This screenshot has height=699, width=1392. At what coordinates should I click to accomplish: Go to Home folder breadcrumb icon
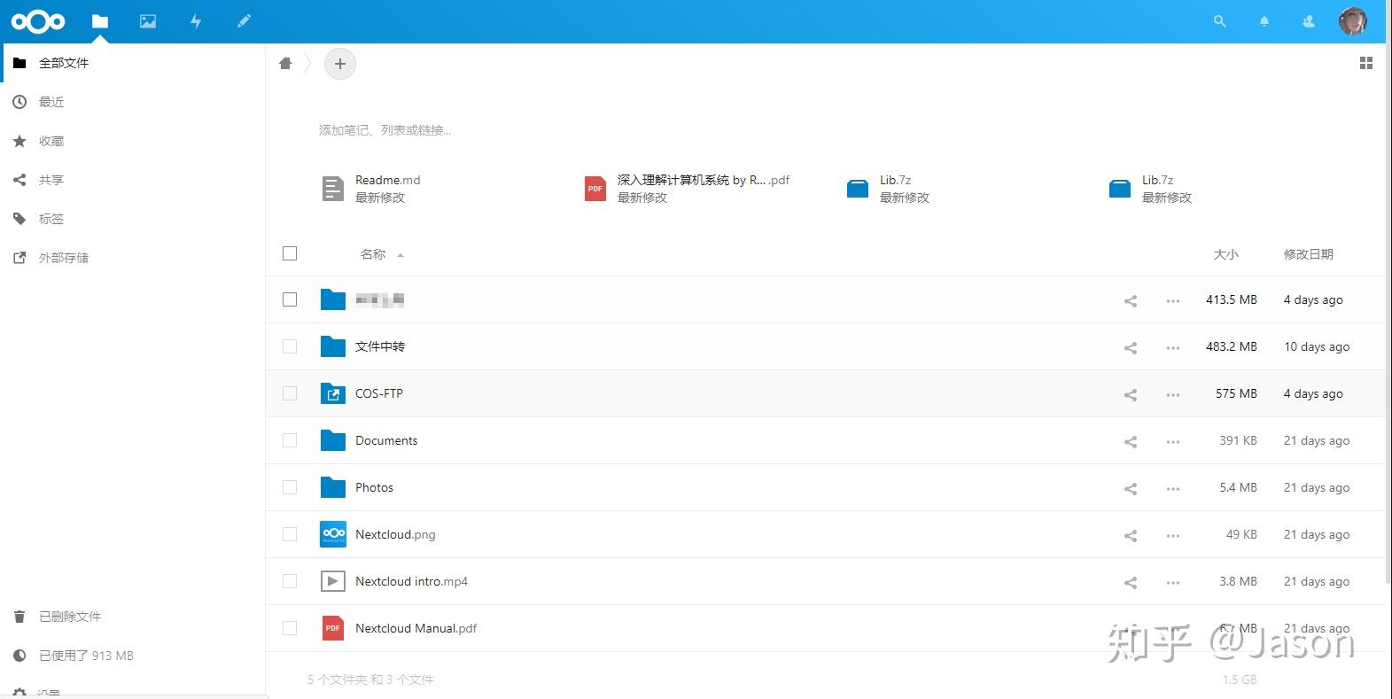(285, 63)
